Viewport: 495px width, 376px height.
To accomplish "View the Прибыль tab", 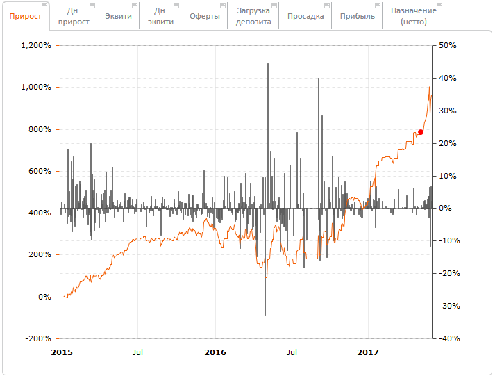I will 358,16.
